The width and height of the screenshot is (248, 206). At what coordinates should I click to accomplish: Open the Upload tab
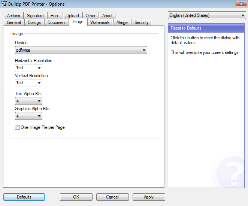73,16
